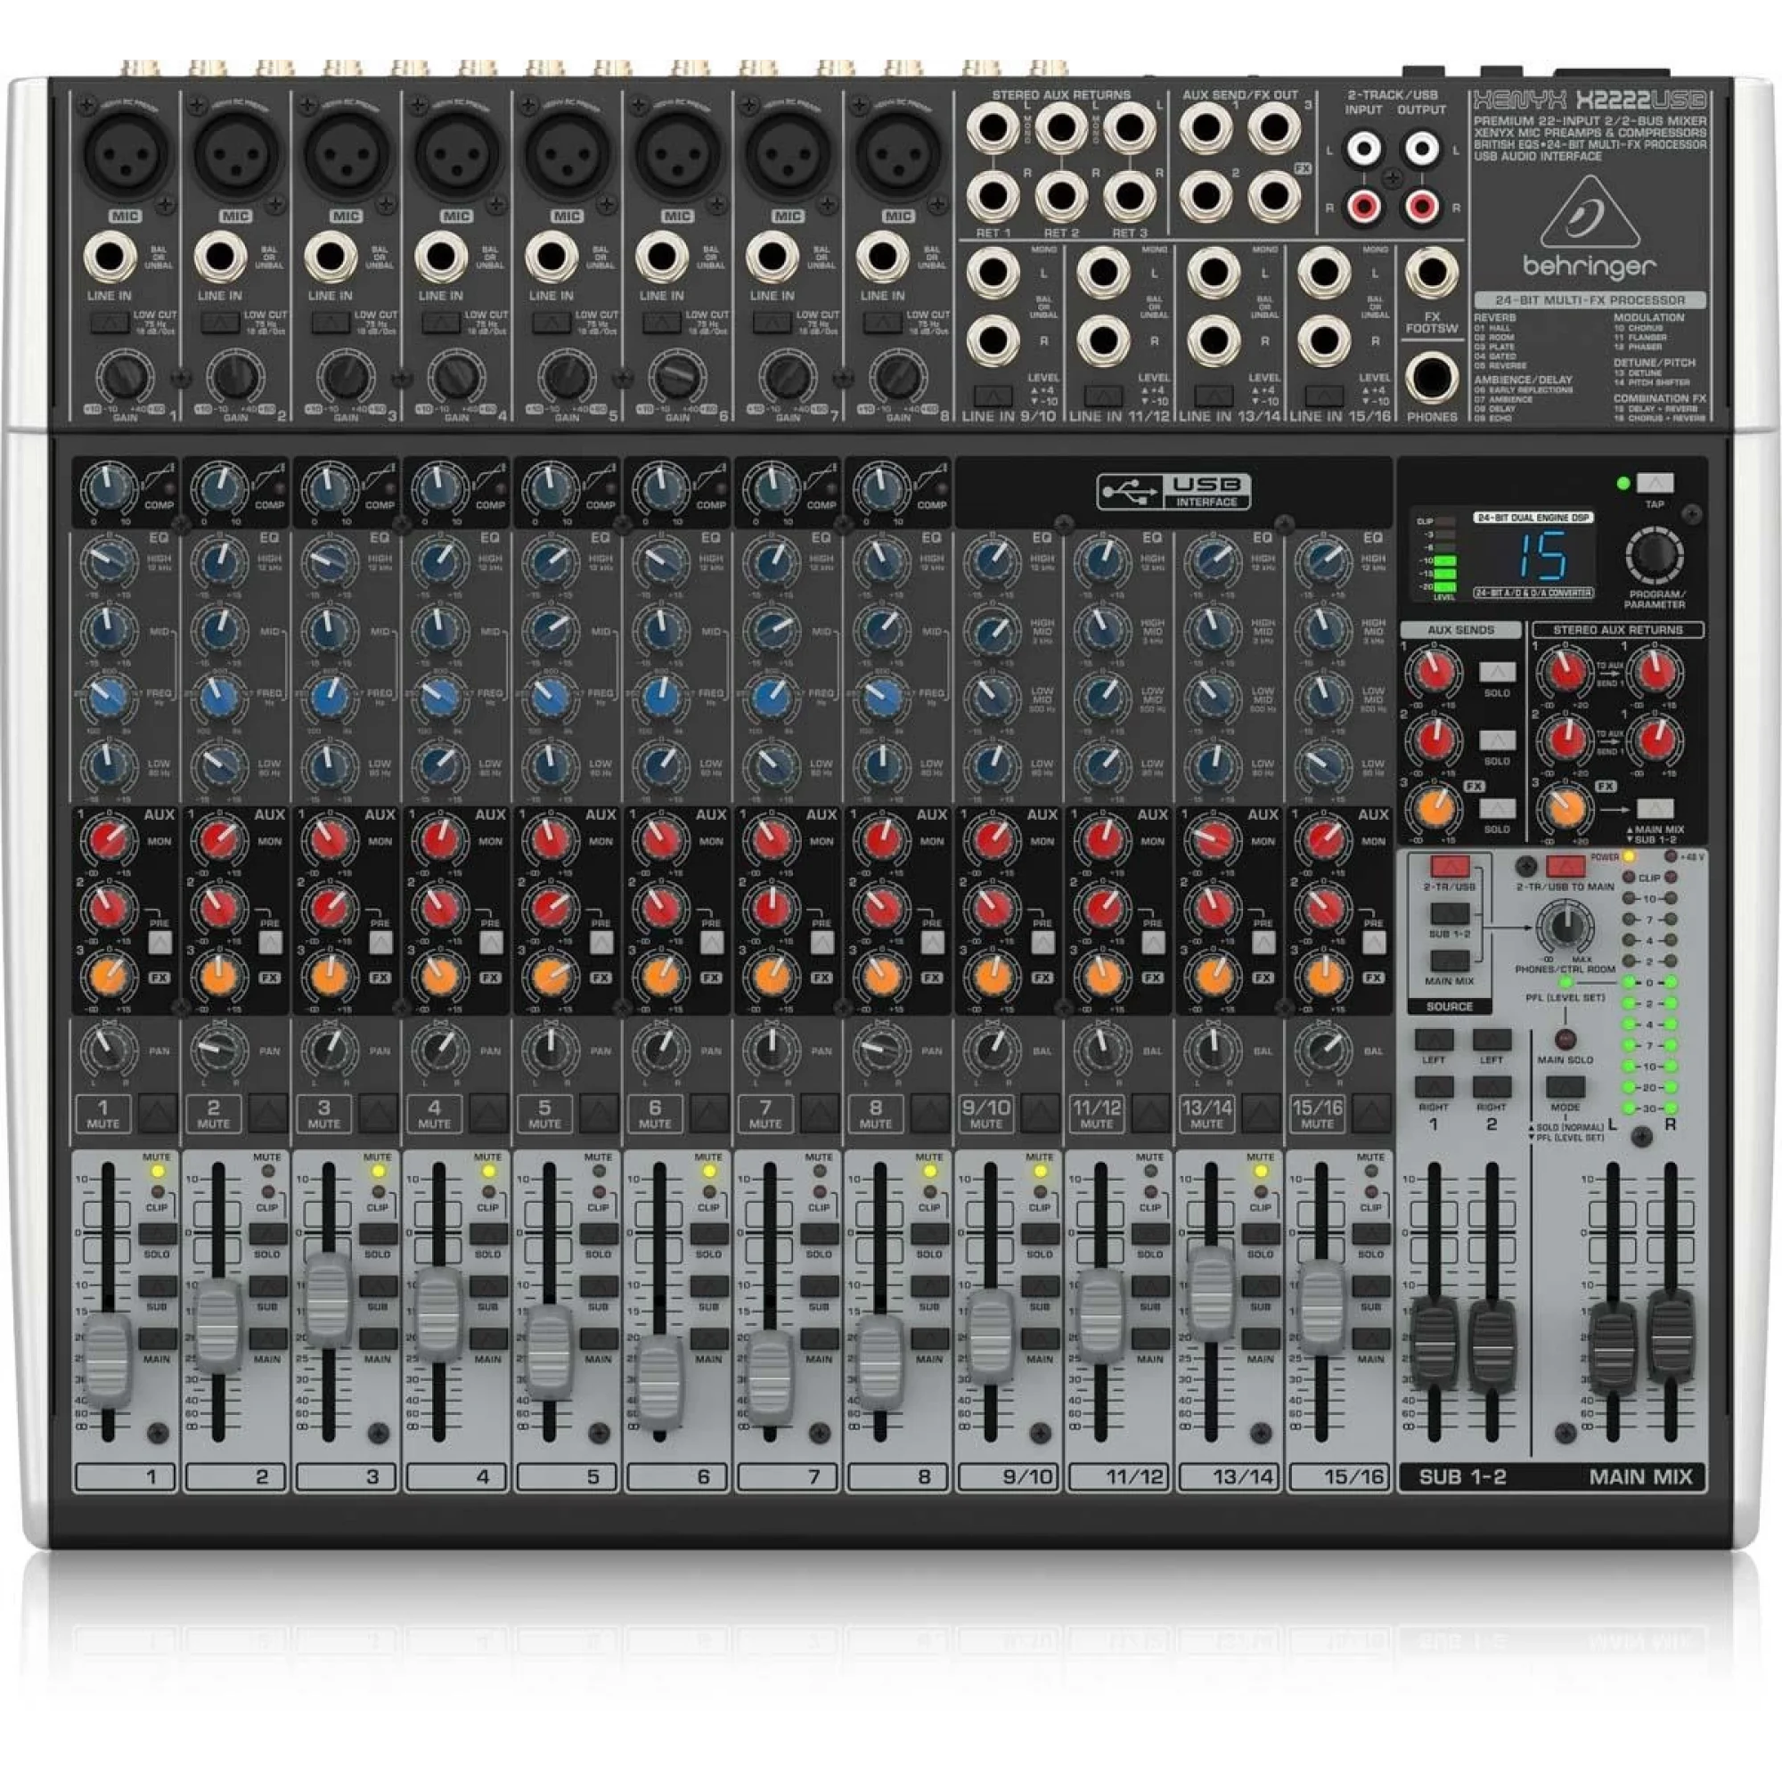Viewport: 1782px width, 1782px height.
Task: Click channel 13/14 fader cap
Action: [x=1211, y=1292]
